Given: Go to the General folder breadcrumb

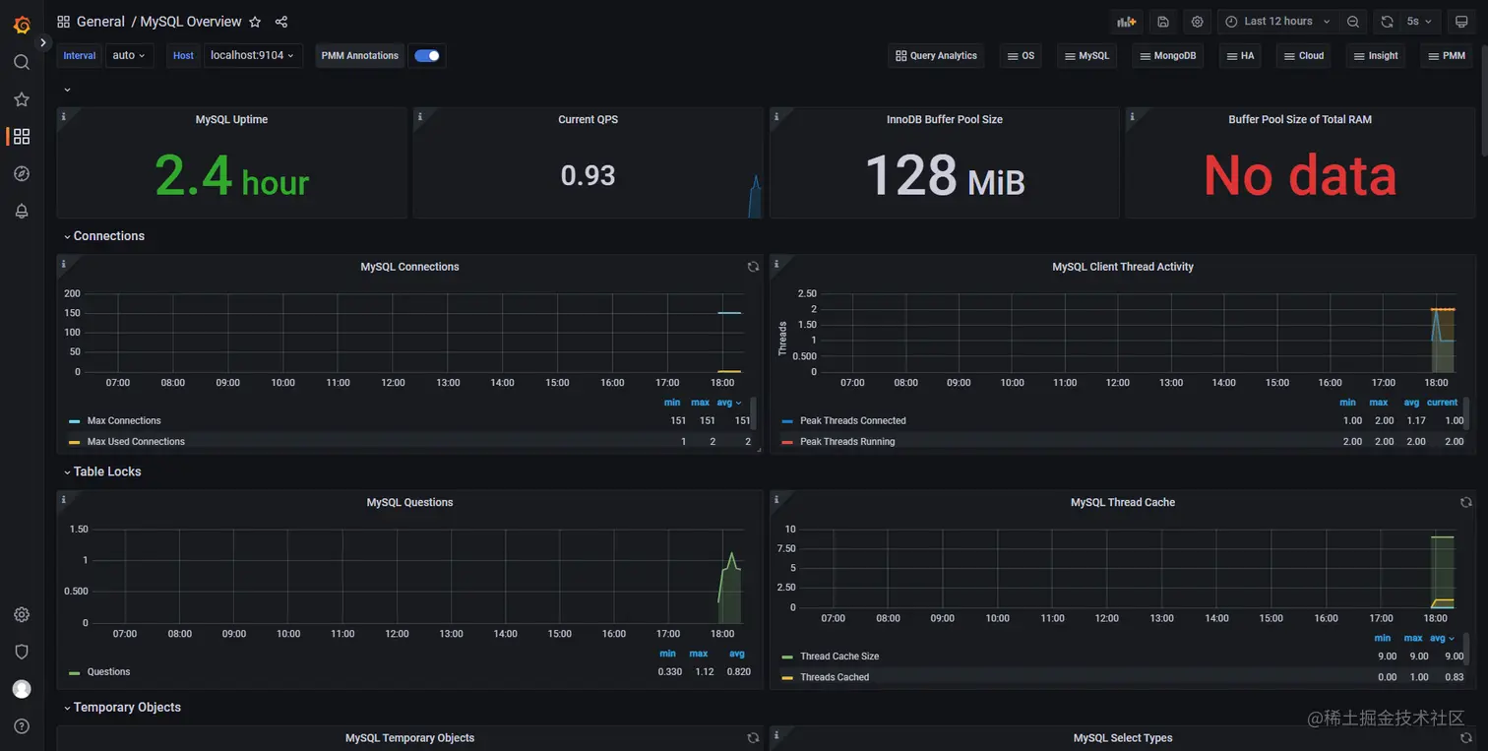Looking at the screenshot, I should 100,22.
